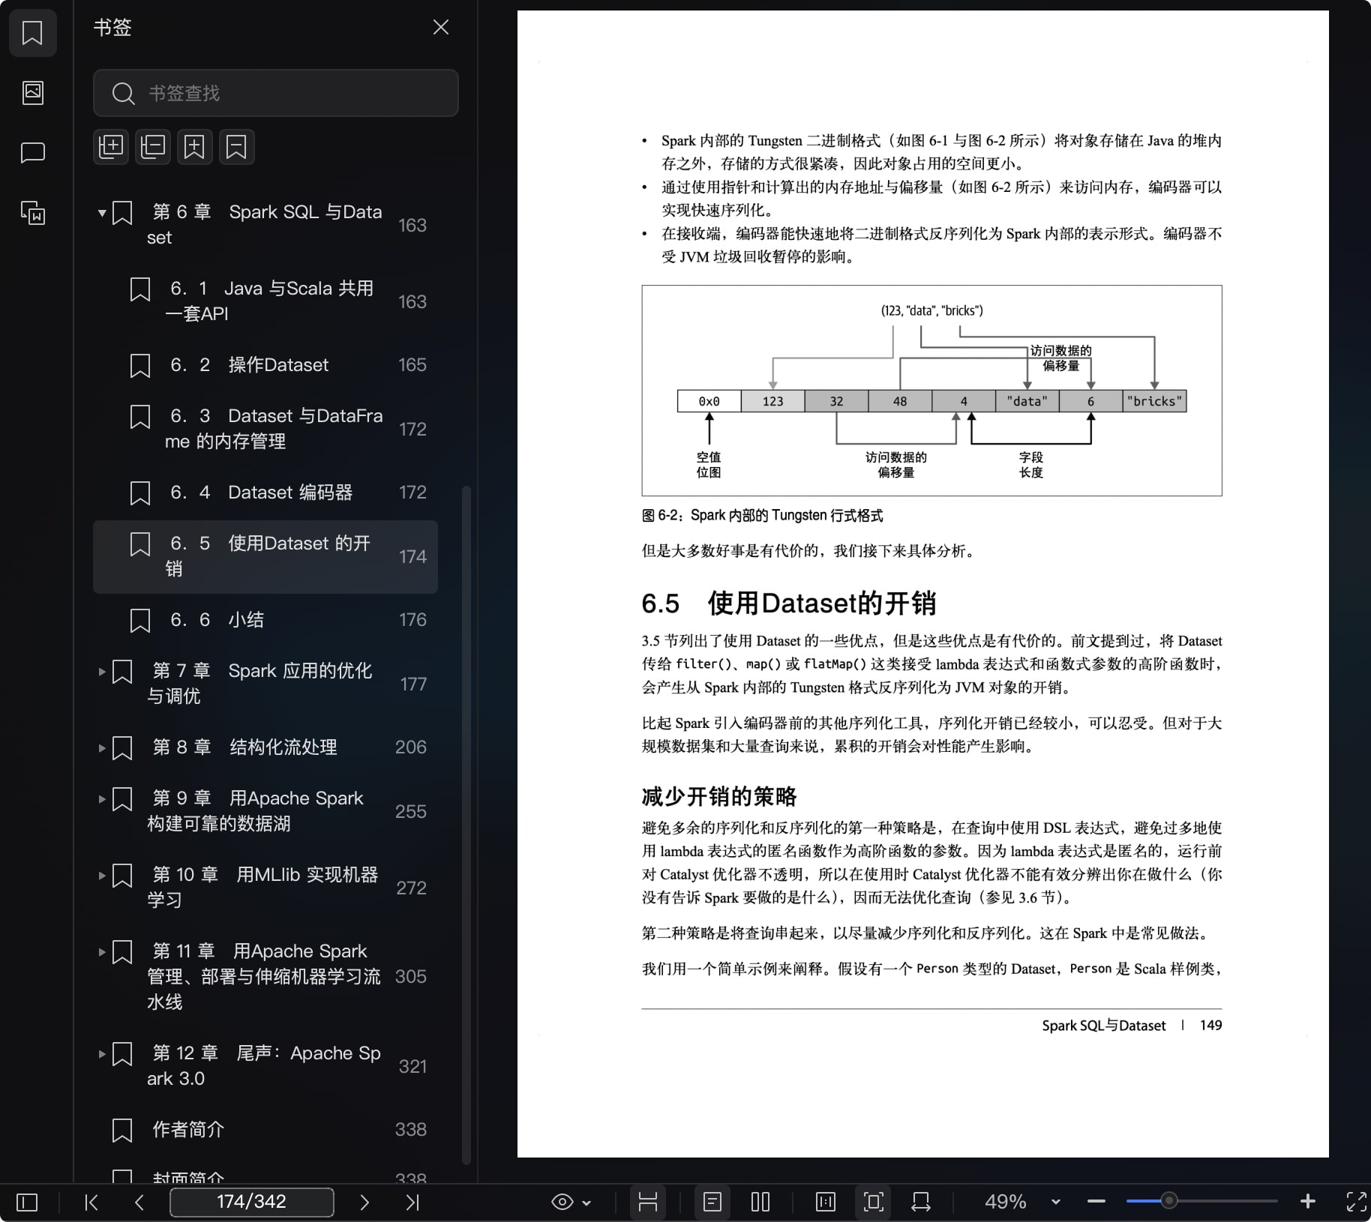Open the eye reading mode dropdown

pyautogui.click(x=571, y=1203)
